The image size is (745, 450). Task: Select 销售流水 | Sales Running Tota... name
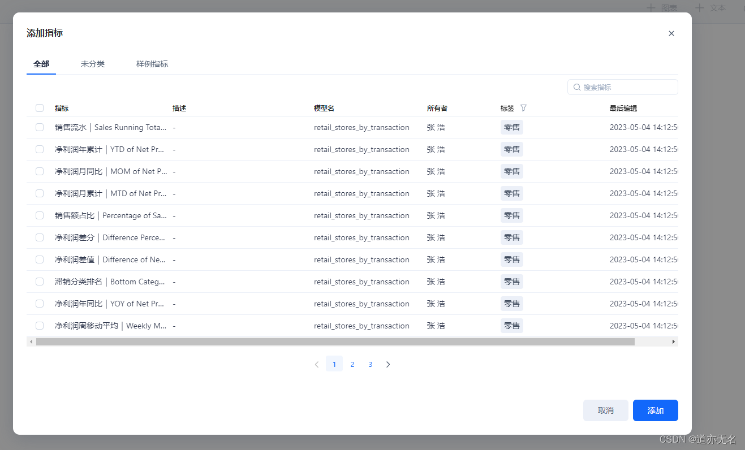111,127
